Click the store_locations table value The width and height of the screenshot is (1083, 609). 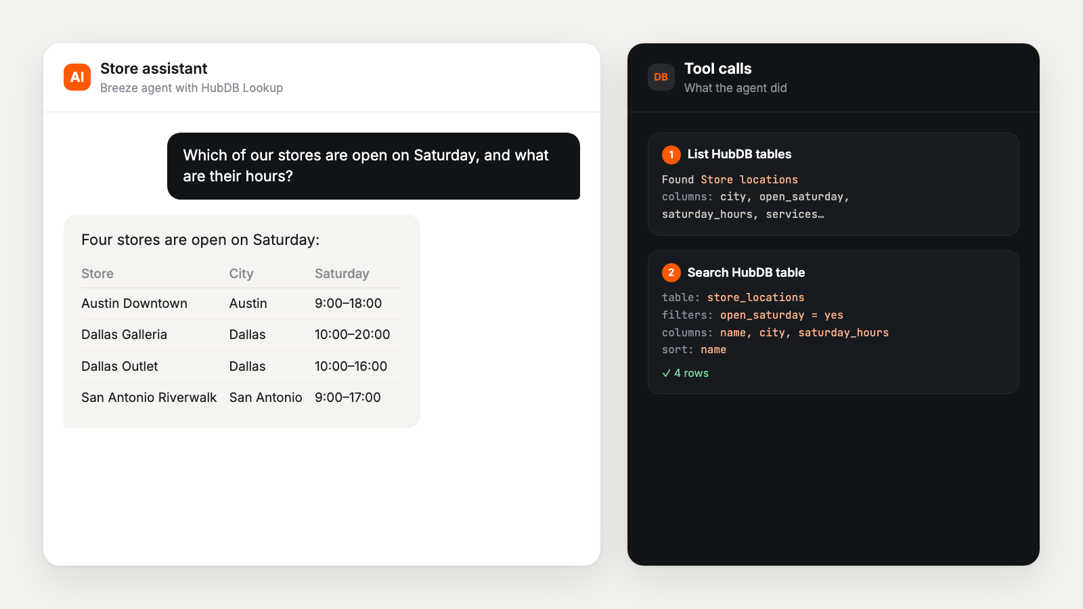755,298
